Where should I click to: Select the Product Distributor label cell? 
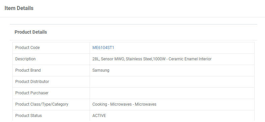(51, 82)
